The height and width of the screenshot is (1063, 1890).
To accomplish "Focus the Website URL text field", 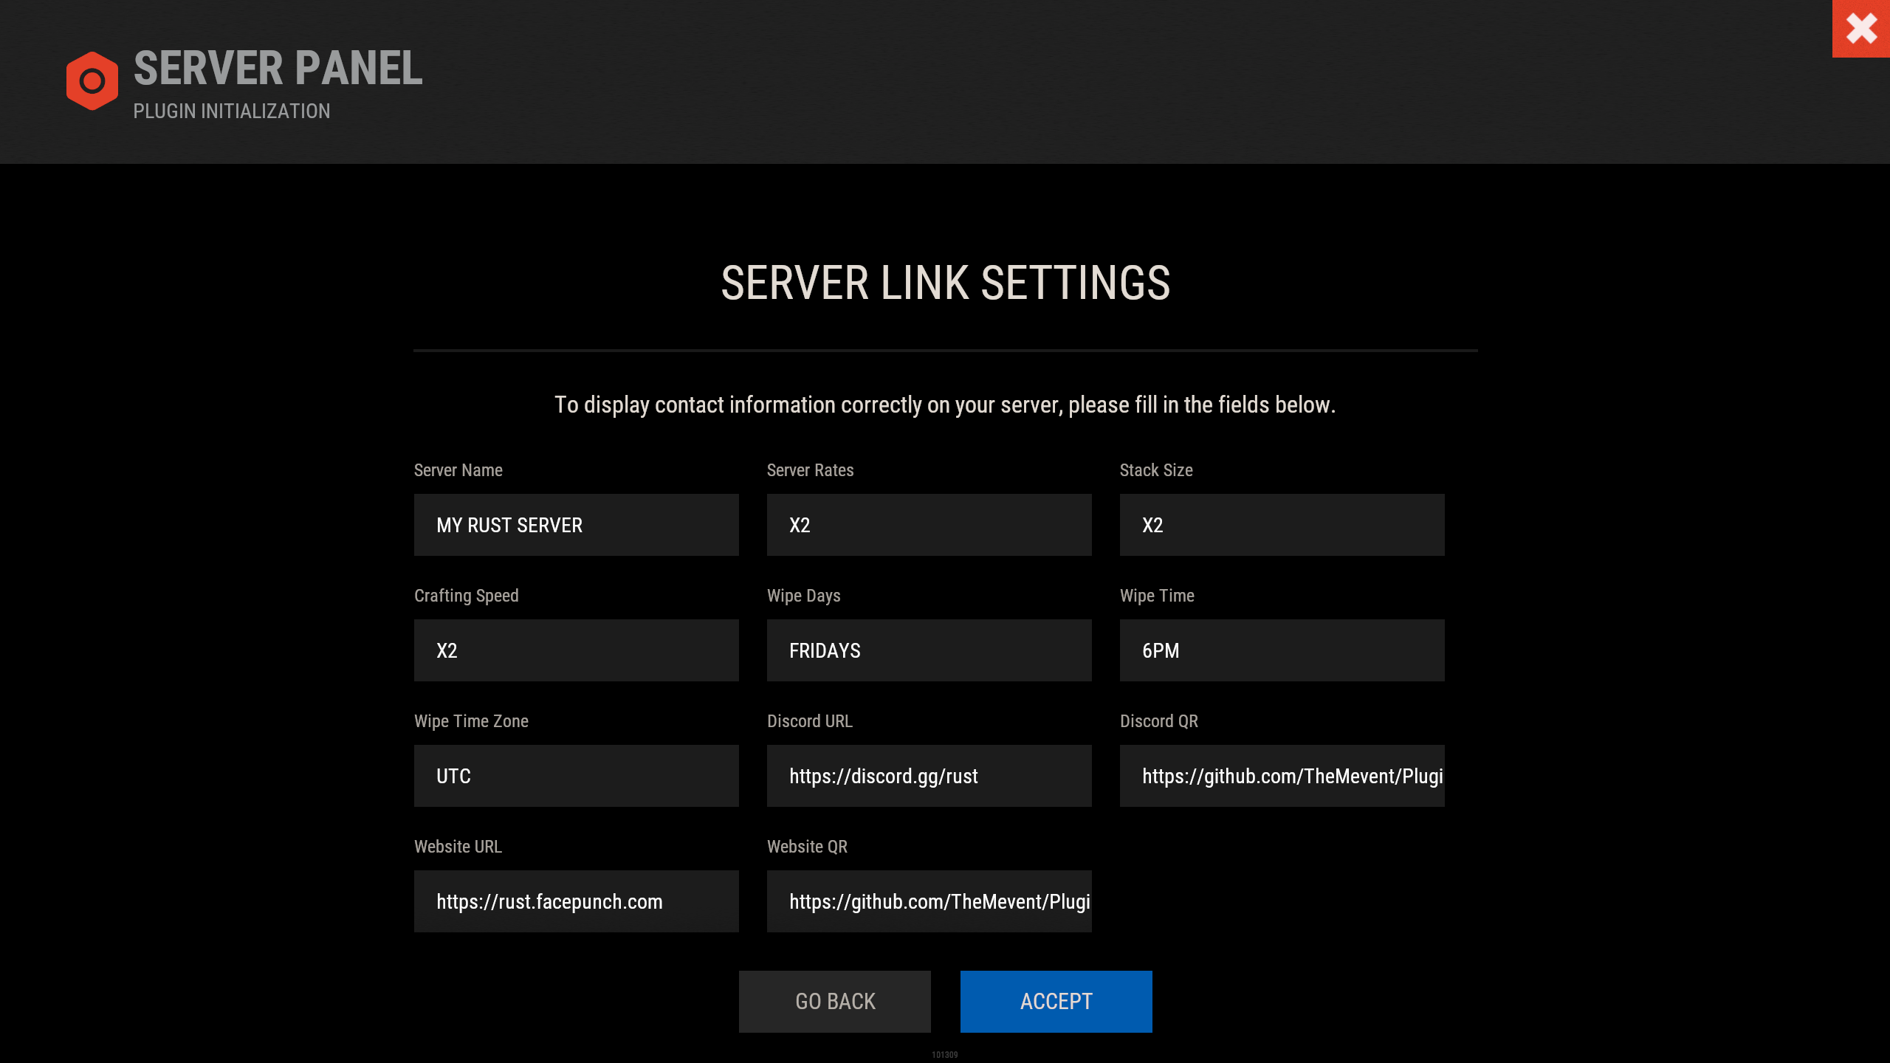I will (576, 901).
